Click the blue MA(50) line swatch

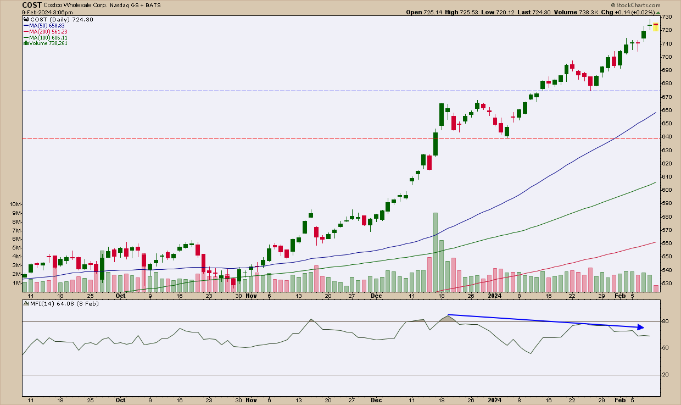[26, 25]
